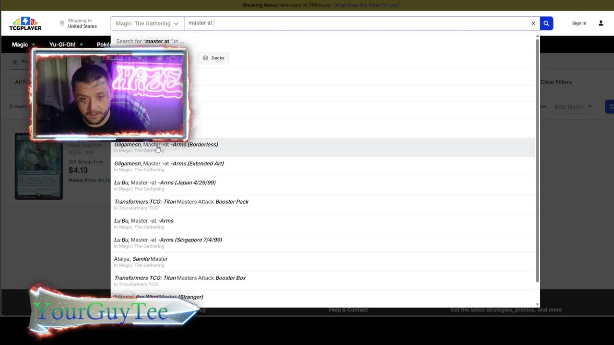The image size is (614, 345).
Task: Open the Final Fantasy card thumbnail
Action: [38, 166]
